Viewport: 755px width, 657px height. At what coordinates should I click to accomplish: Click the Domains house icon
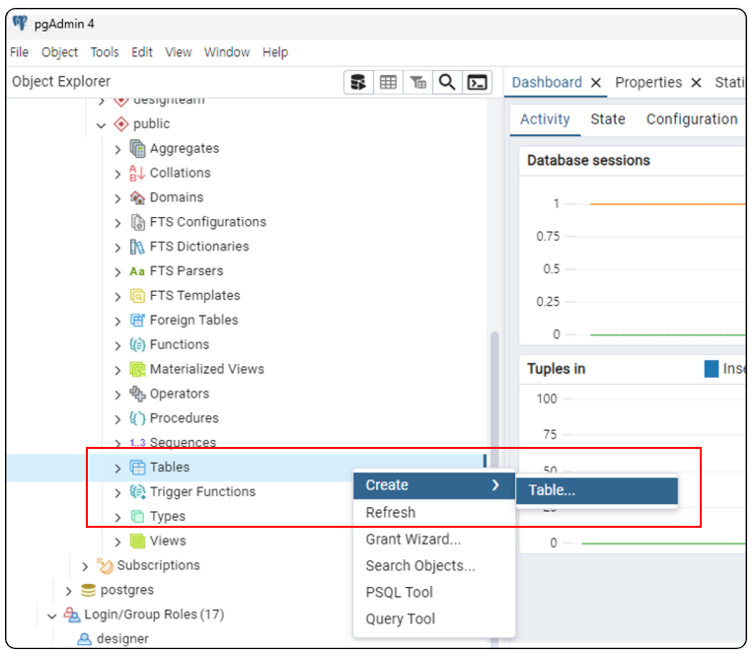pyautogui.click(x=137, y=198)
